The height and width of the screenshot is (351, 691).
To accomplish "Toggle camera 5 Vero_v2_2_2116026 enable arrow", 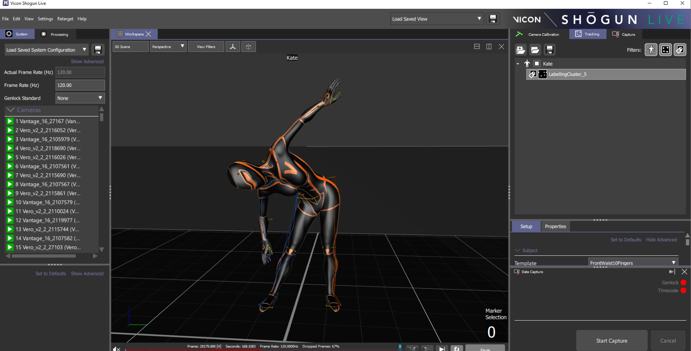I will click(x=10, y=157).
